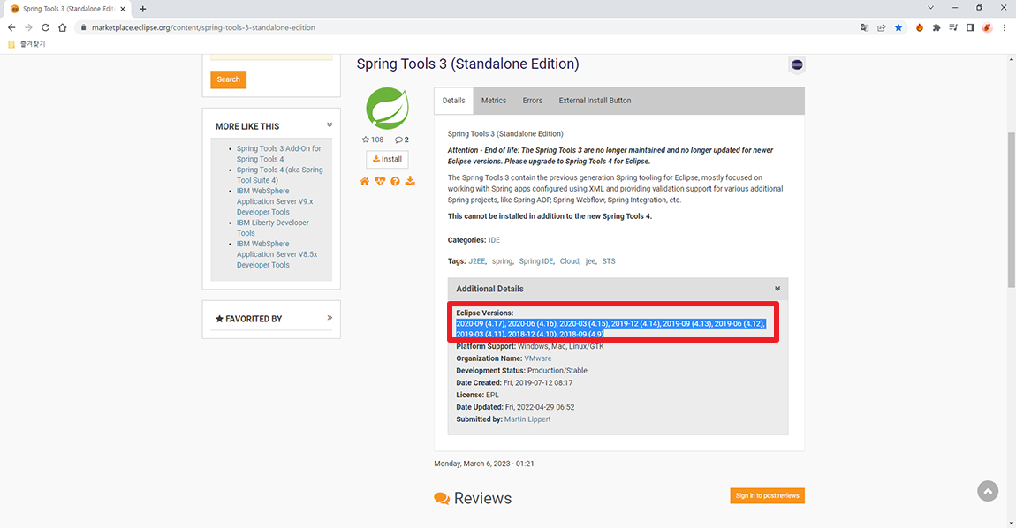
Task: Click the orange Search button
Action: 228,79
